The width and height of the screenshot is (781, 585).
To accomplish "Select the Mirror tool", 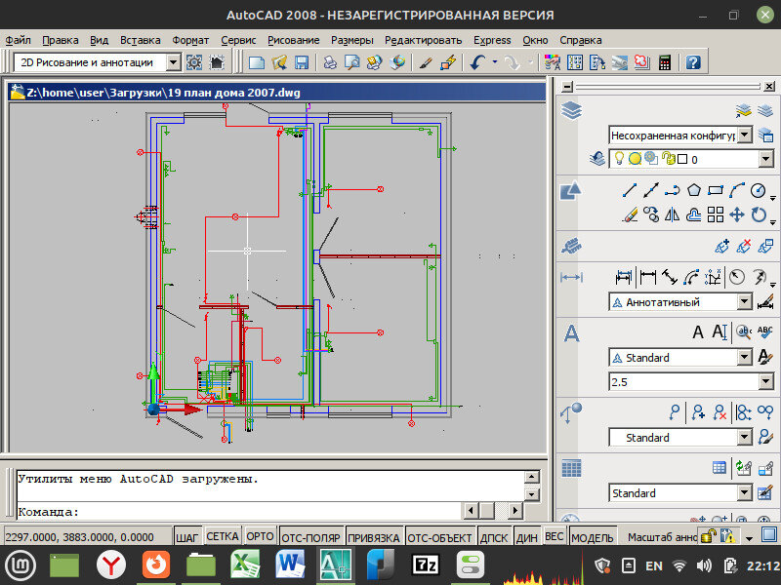I will [x=673, y=214].
